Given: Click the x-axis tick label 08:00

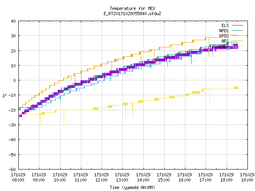Looking at the screenshot, I should 18,180.
